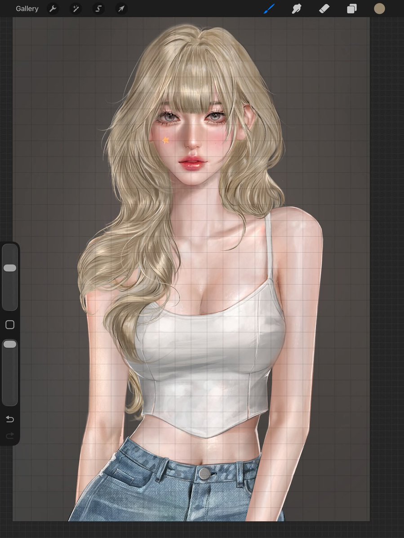Redo the last undone action
The image size is (404, 538).
10,435
